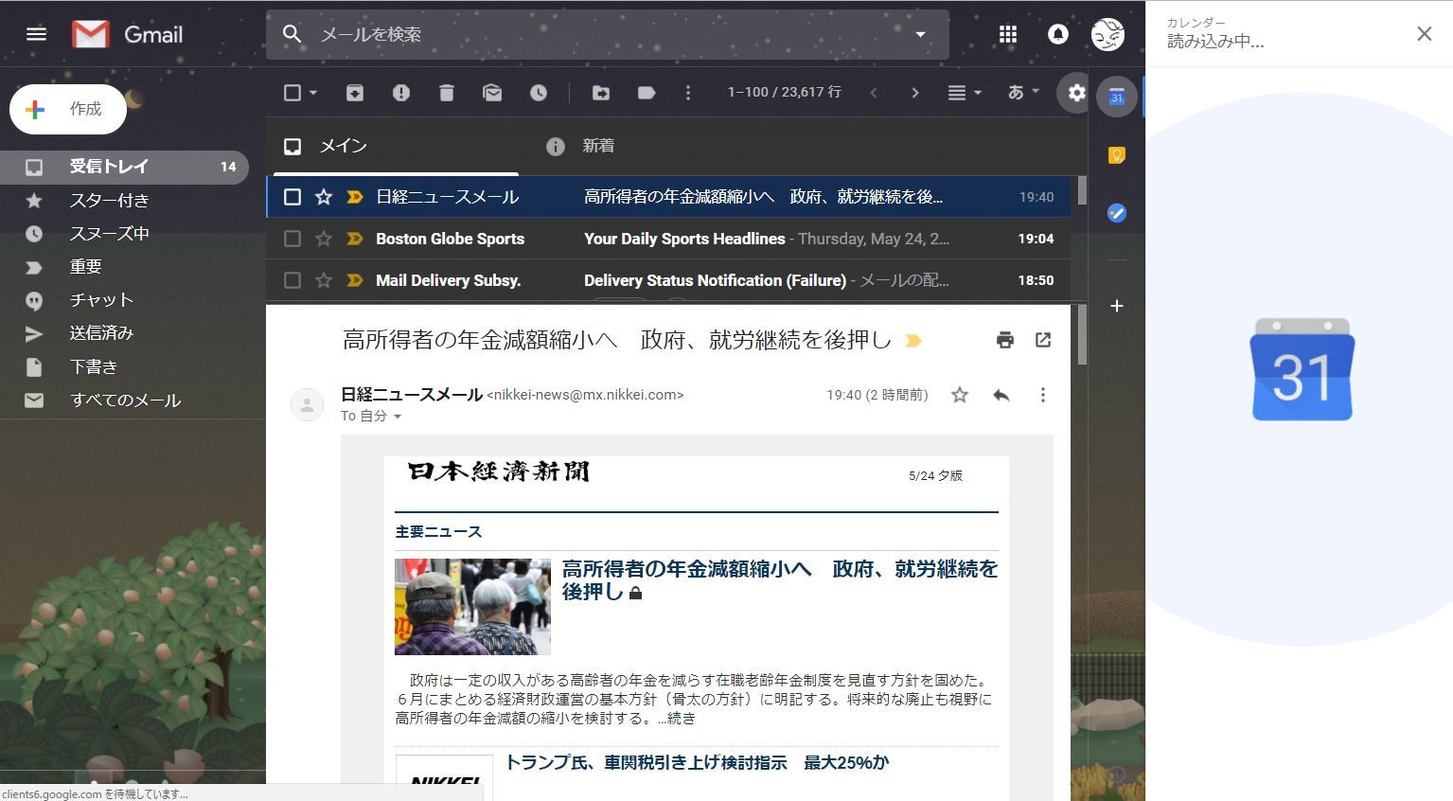The height and width of the screenshot is (801, 1453).
Task: Open the Google apps grid
Action: (x=1008, y=34)
